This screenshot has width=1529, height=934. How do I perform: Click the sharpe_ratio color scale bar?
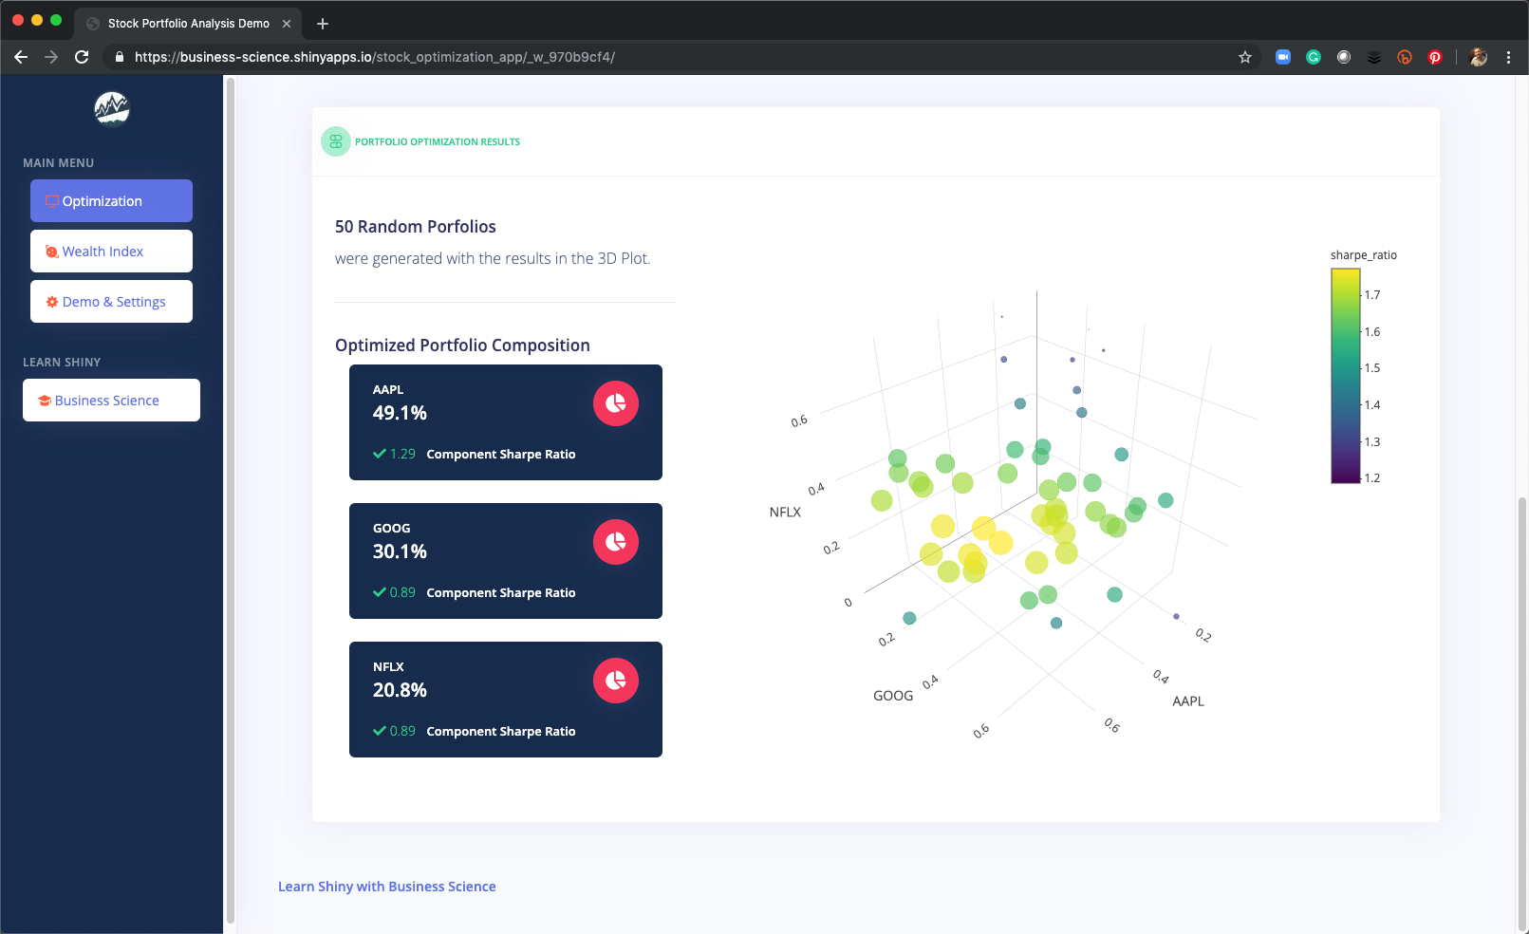pyautogui.click(x=1346, y=376)
